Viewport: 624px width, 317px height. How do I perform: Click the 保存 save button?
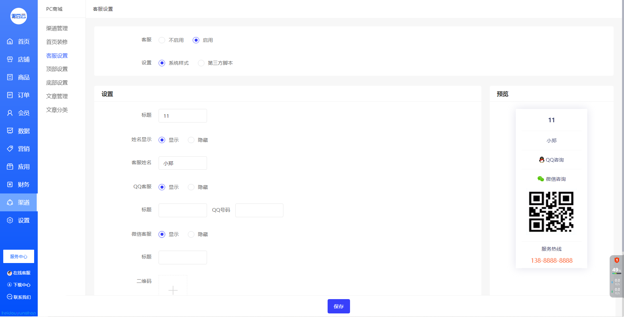click(x=339, y=306)
